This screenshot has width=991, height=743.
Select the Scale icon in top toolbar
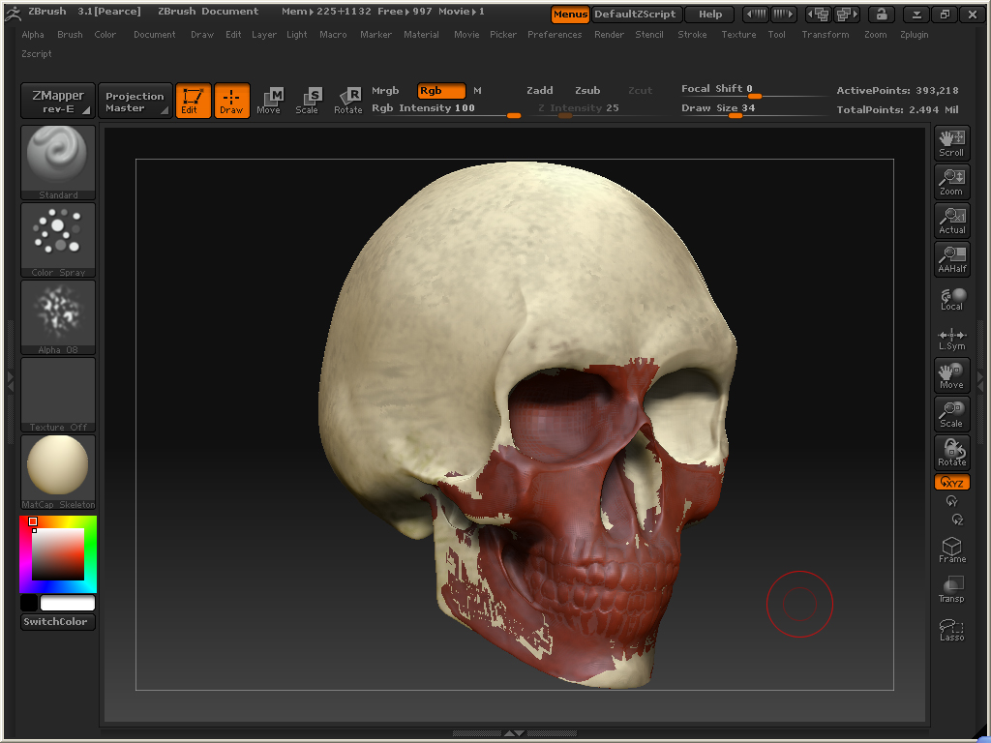pyautogui.click(x=307, y=100)
